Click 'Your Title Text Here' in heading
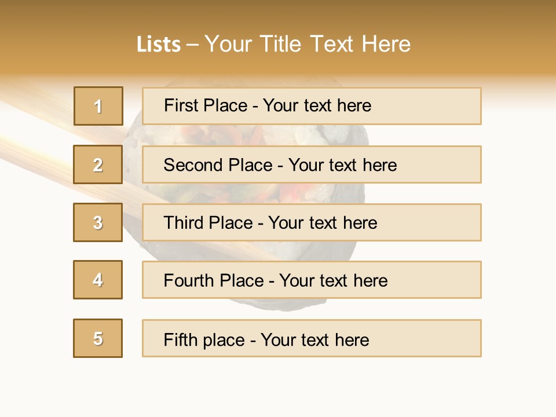 point(307,45)
